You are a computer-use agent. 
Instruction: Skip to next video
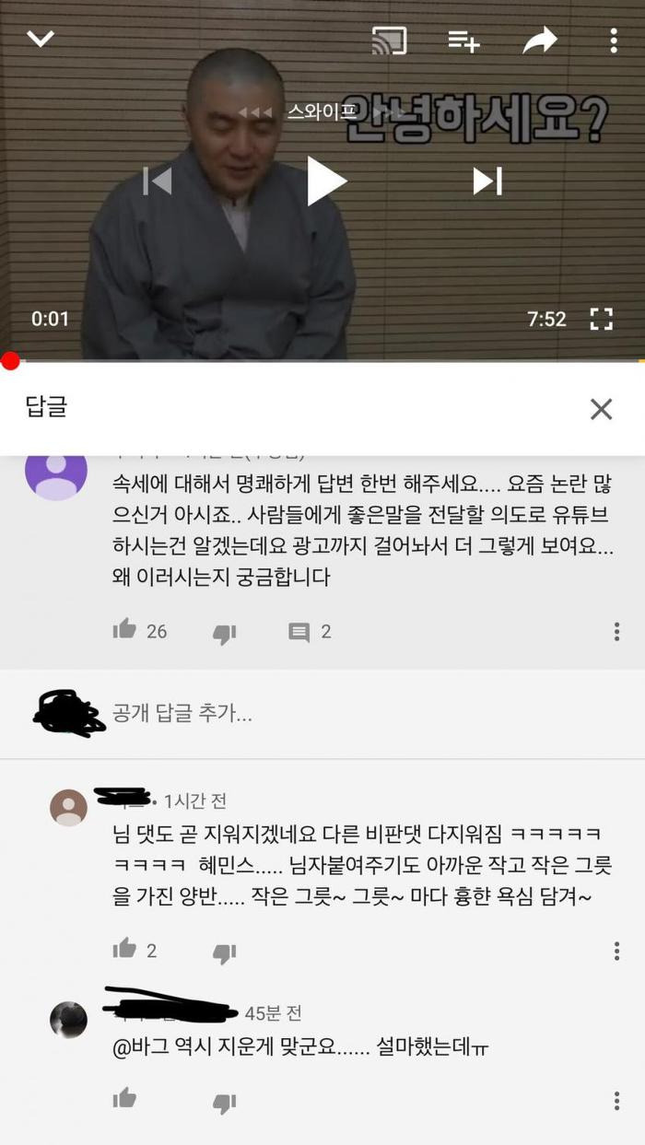[x=487, y=181]
